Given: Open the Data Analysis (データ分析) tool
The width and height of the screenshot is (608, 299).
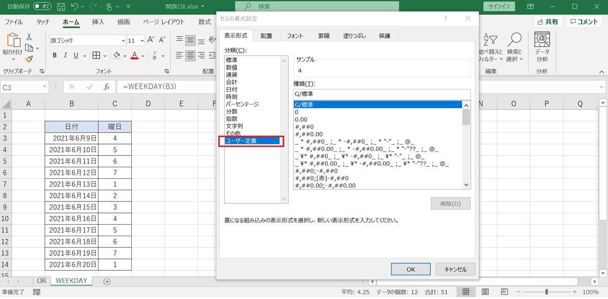Looking at the screenshot, I should pyautogui.click(x=542, y=48).
